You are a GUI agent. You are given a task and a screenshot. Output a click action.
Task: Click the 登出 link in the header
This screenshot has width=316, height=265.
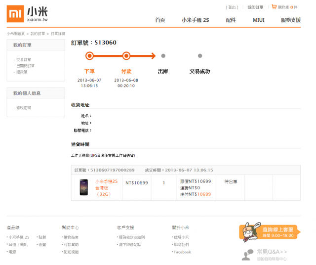tap(232, 7)
